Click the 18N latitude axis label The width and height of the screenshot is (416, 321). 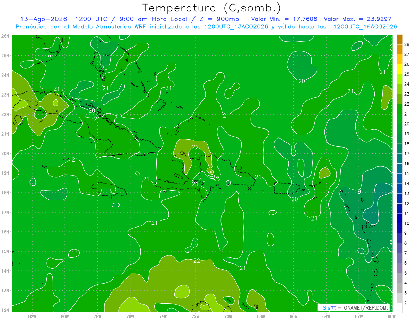5,193
